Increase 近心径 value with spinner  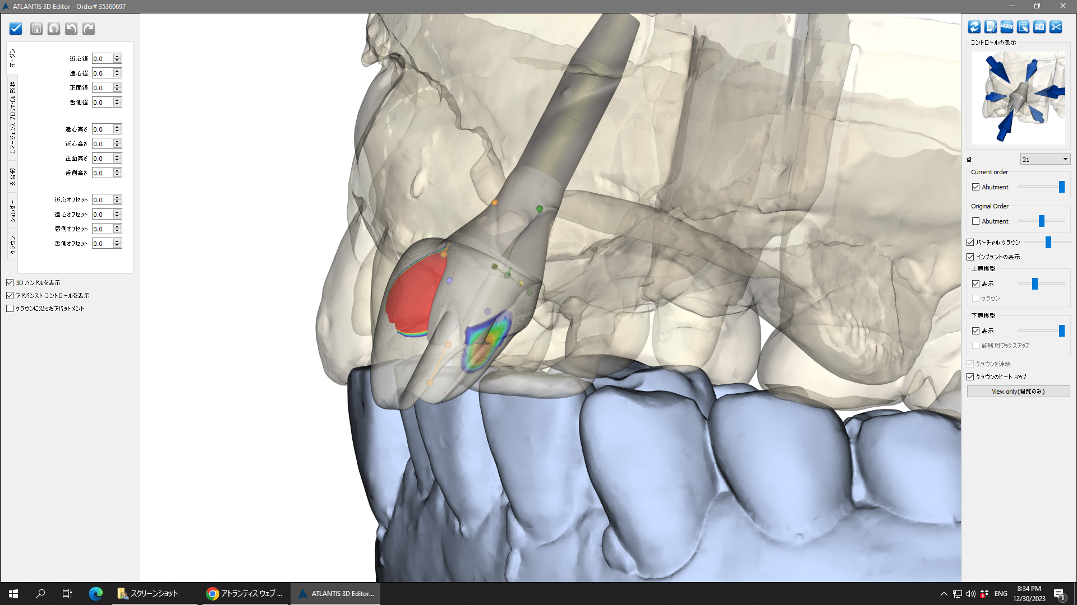click(117, 57)
